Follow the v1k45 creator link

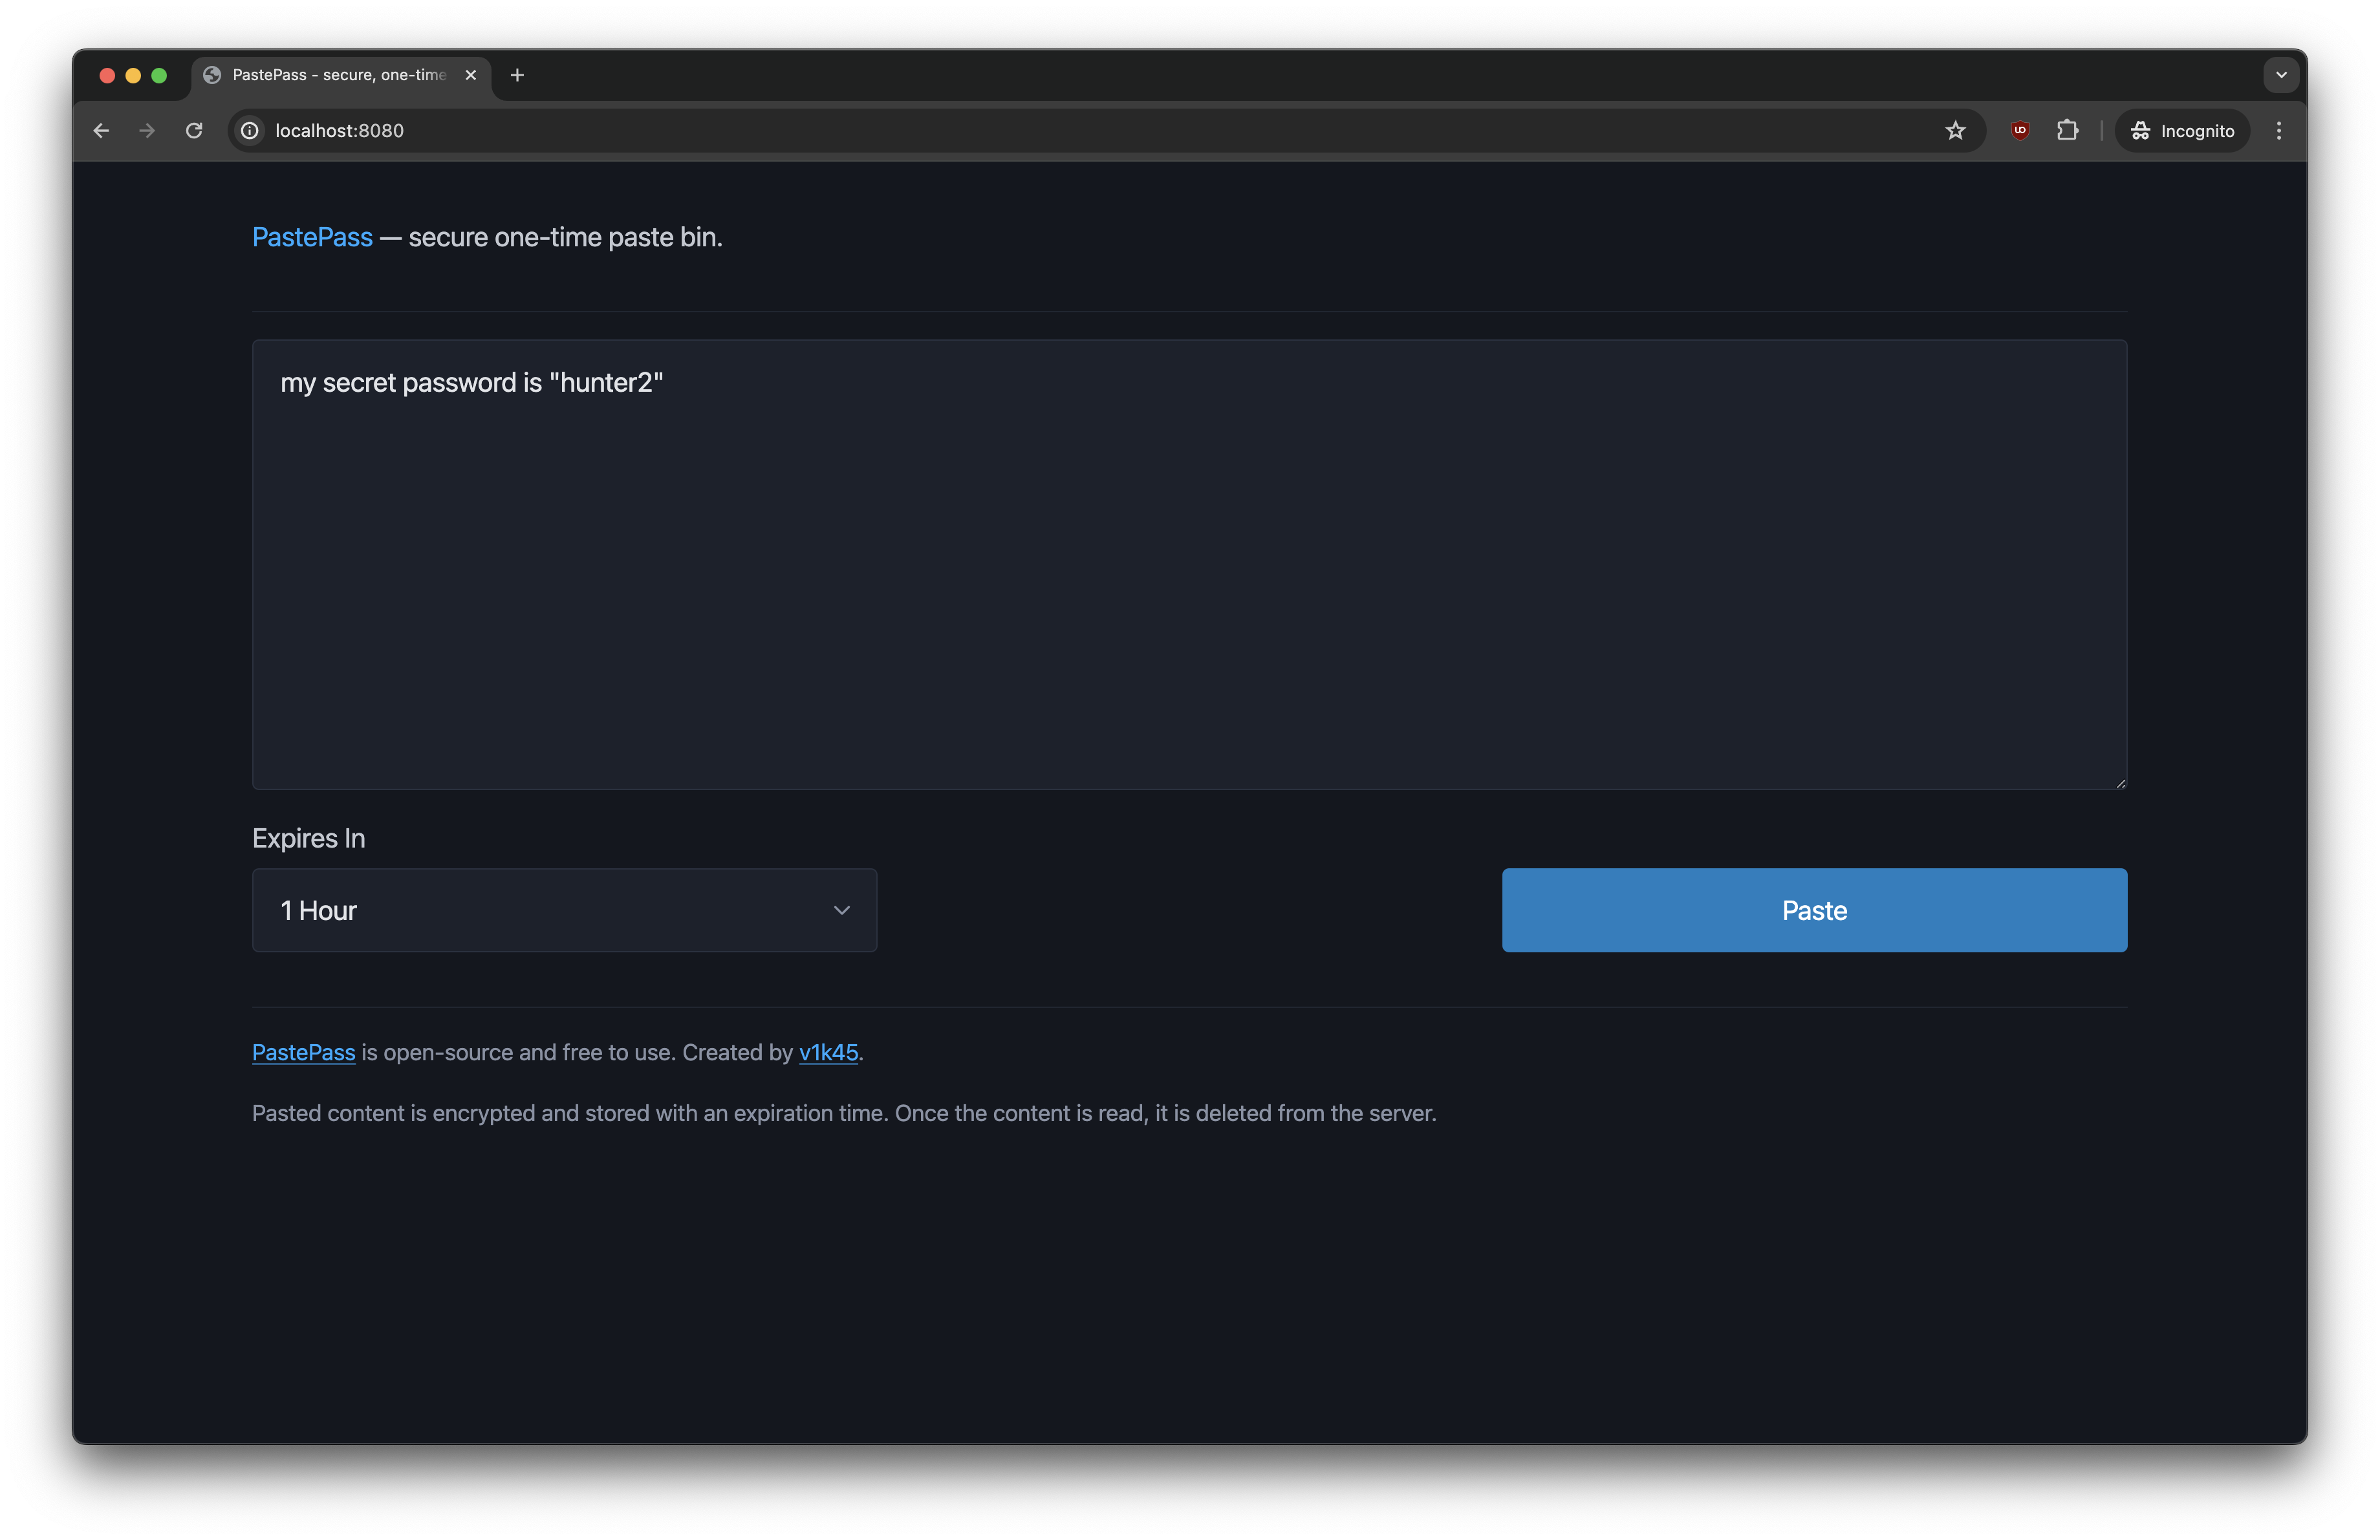(x=827, y=1053)
